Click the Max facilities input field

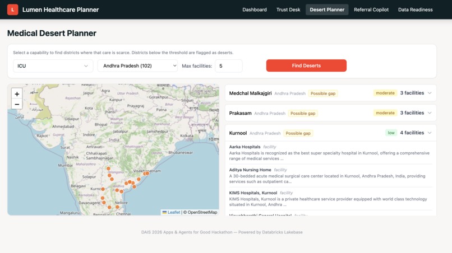click(229, 66)
